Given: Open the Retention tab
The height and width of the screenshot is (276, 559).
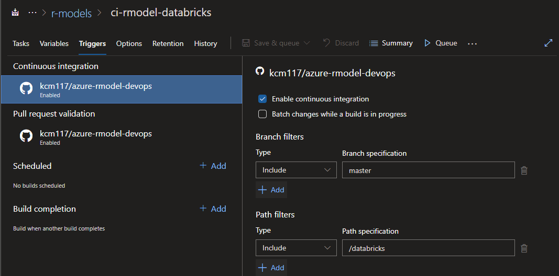Looking at the screenshot, I should [x=168, y=43].
